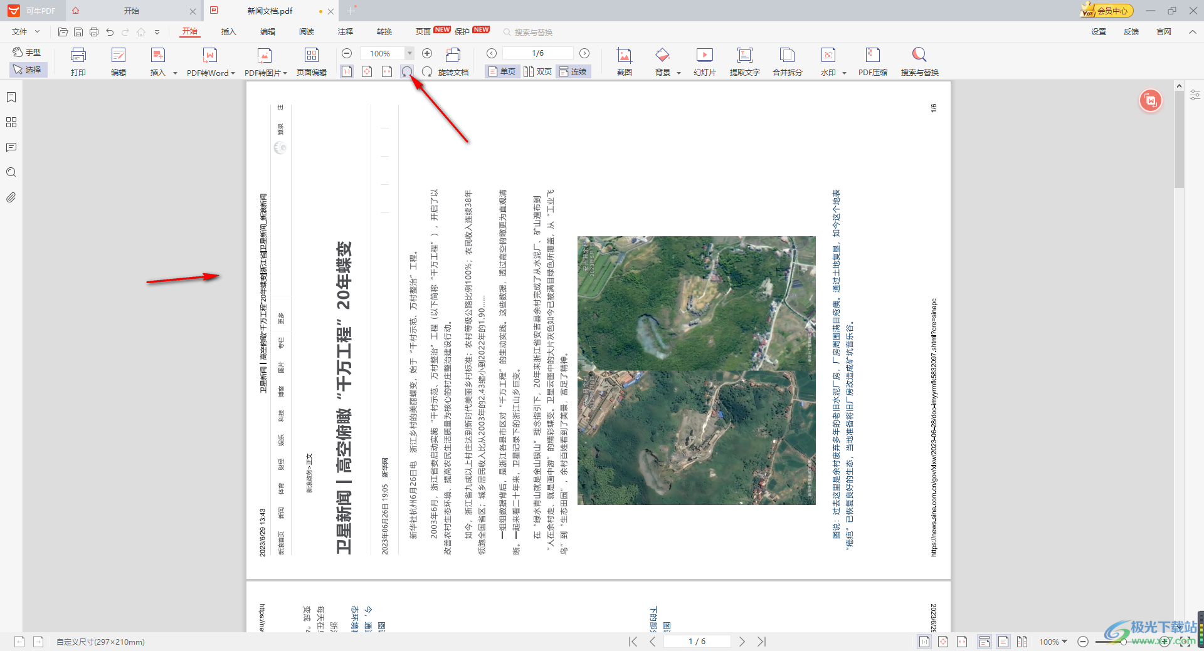
Task: Click PDF Compress (PDF压缩) tool
Action: 873,61
